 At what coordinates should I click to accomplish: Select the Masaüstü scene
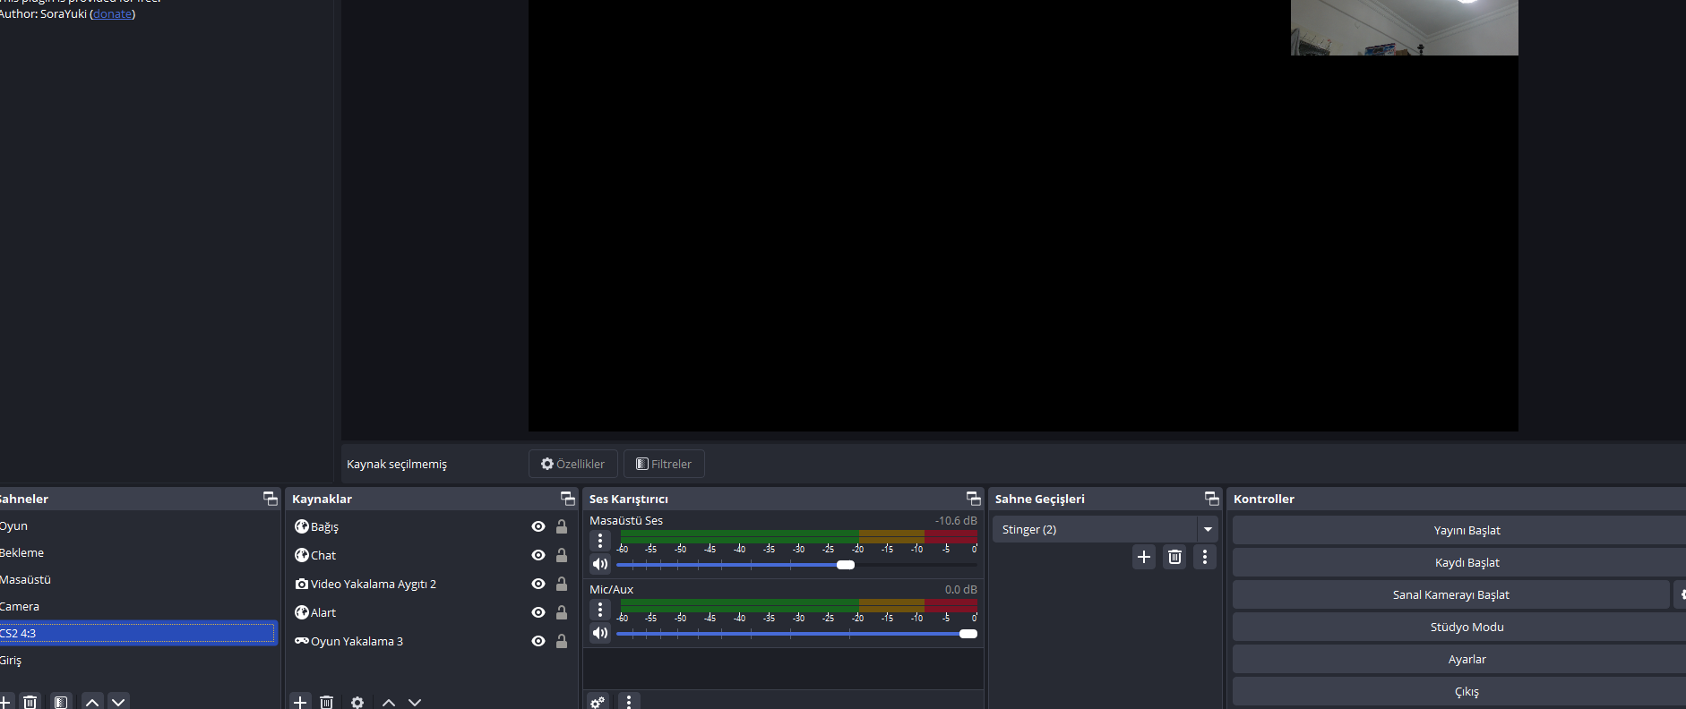[x=139, y=579]
